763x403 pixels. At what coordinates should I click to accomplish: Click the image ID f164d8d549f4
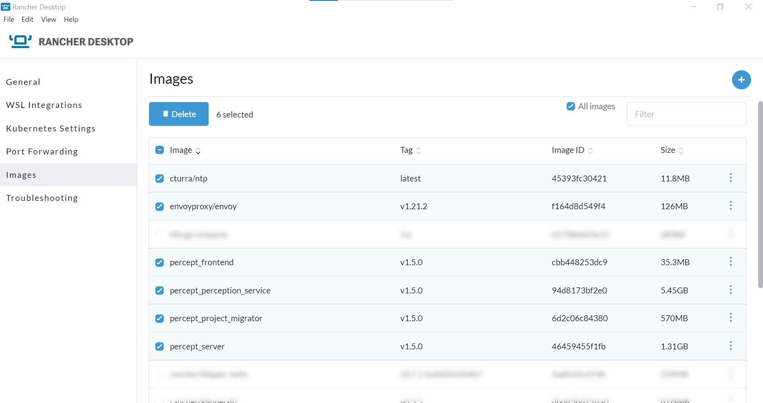click(579, 206)
